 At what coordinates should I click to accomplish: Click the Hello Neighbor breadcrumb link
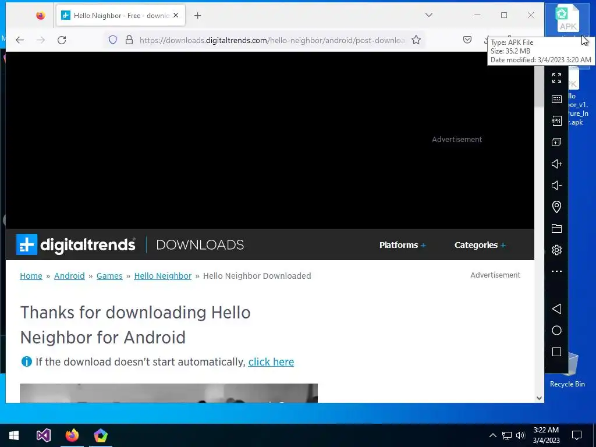[163, 276]
